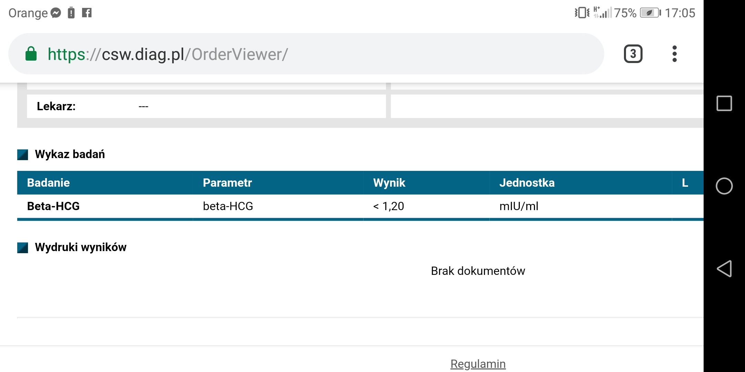Open the browser three-dot menu

click(x=674, y=54)
